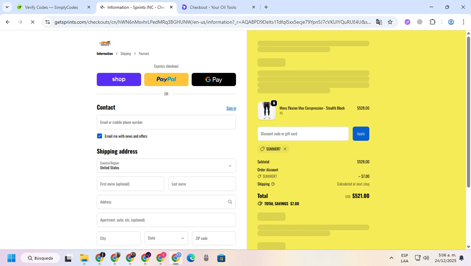Open the Task View taskbar icon
The width and height of the screenshot is (471, 266).
click(68, 258)
